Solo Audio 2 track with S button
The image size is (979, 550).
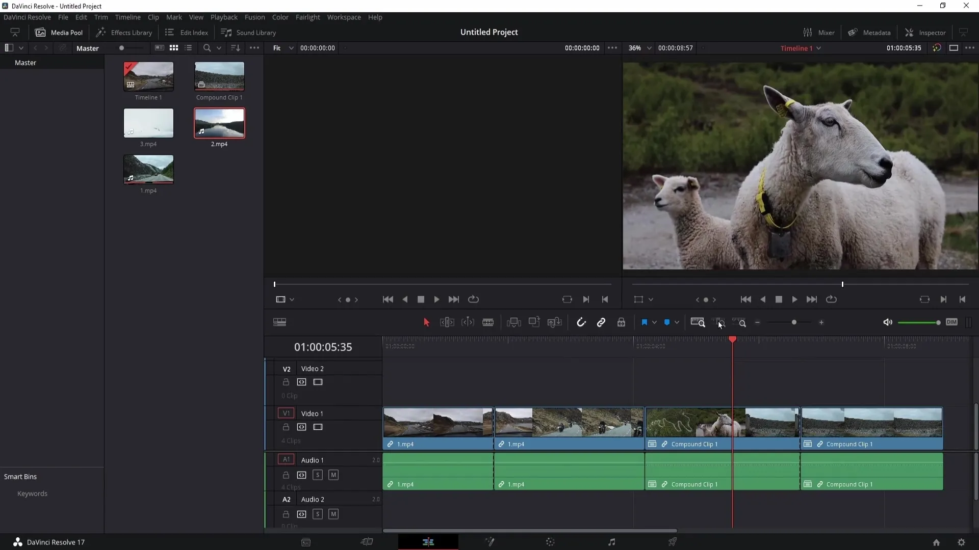pos(317,513)
